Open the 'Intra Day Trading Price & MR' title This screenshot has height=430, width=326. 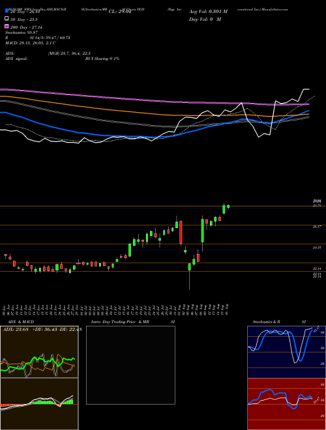click(120, 322)
